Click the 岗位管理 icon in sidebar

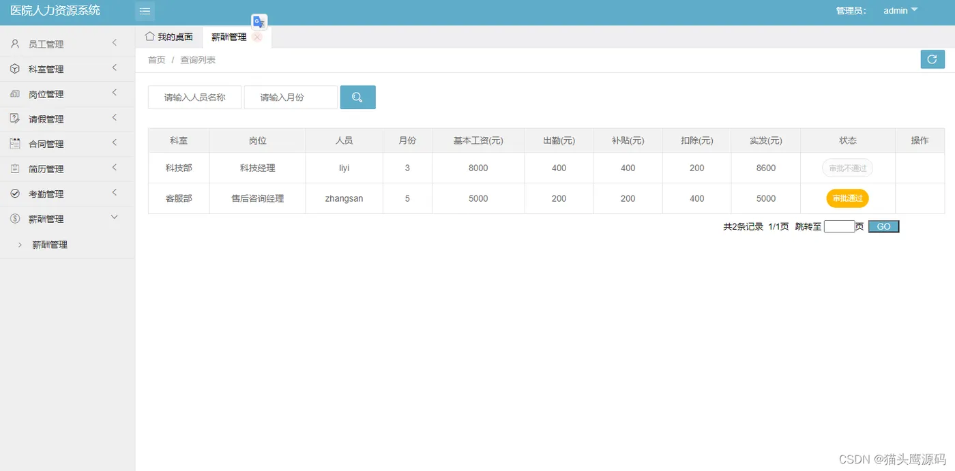tap(15, 94)
